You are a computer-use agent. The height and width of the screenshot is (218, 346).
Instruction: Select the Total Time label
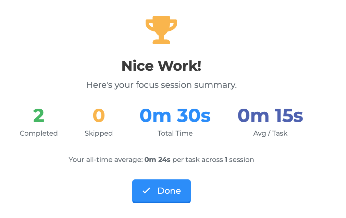[175, 133]
